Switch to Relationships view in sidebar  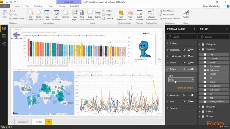pyautogui.click(x=4, y=44)
